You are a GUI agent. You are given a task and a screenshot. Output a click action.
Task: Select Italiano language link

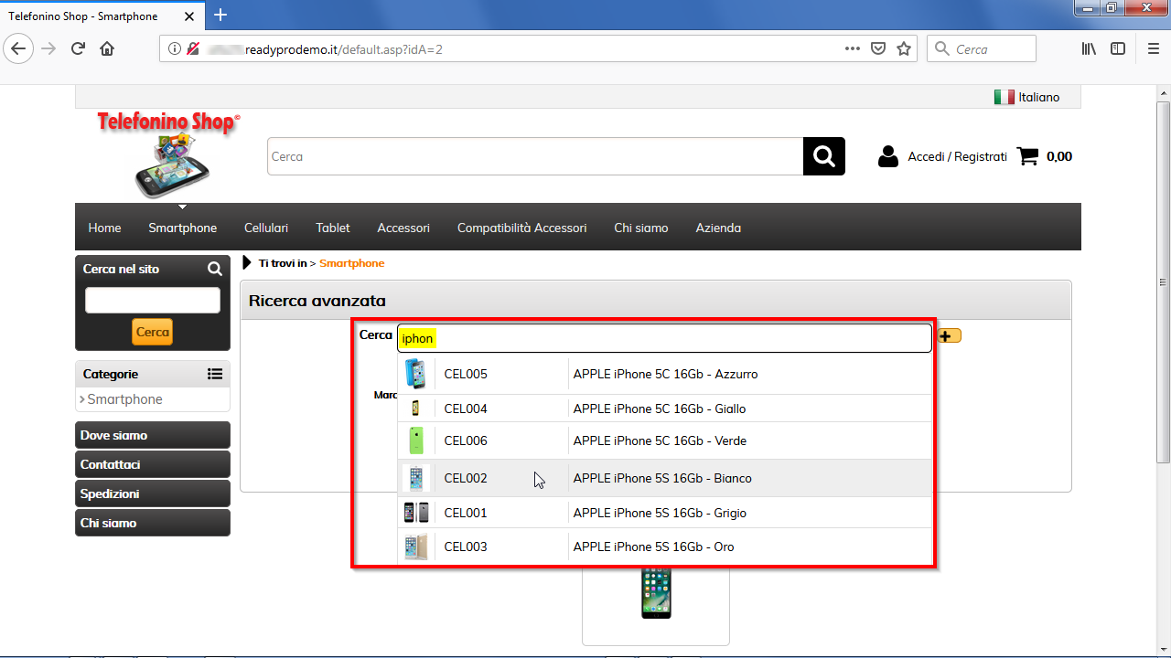(1039, 97)
